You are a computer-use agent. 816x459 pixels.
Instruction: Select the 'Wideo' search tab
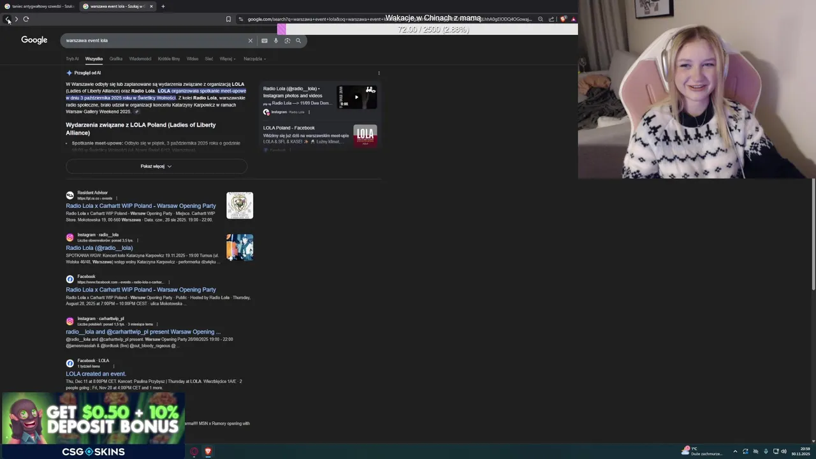coord(193,59)
